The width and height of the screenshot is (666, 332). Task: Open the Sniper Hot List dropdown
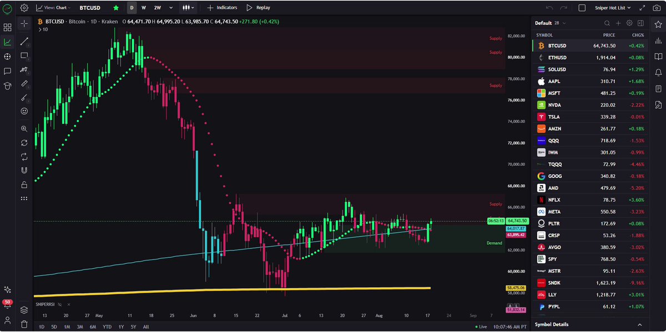pos(612,8)
